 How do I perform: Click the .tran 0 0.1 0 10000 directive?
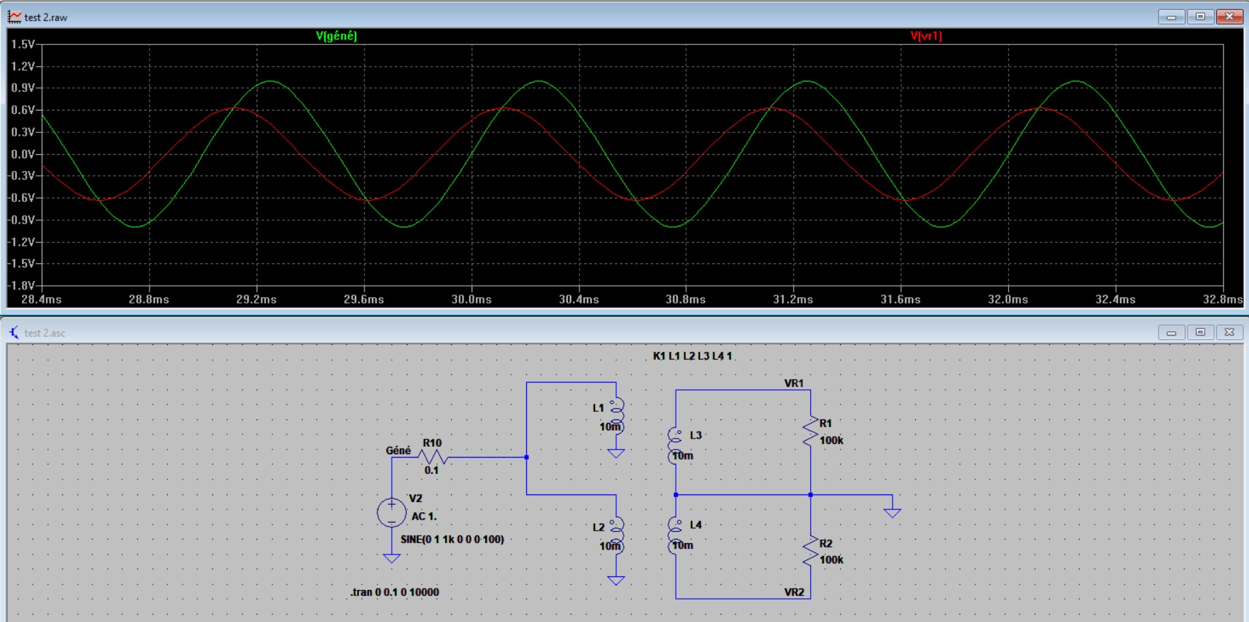(x=394, y=592)
